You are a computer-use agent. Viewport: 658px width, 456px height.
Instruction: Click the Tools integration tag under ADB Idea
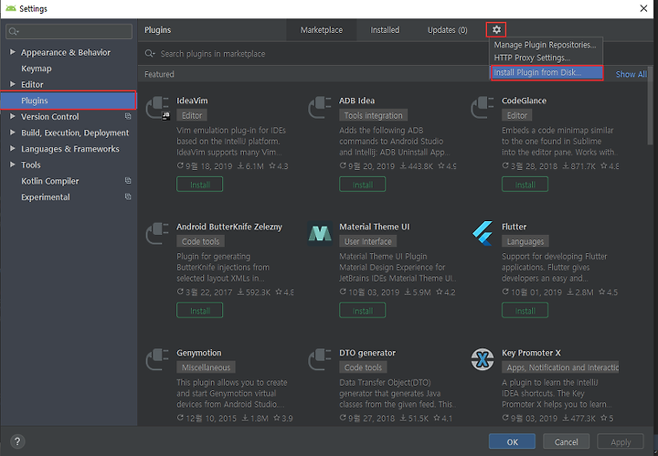(373, 115)
